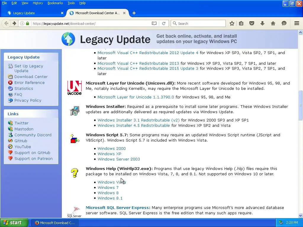Open a new tab with plus button
Viewport: 303px width, 227px height.
point(134,13)
